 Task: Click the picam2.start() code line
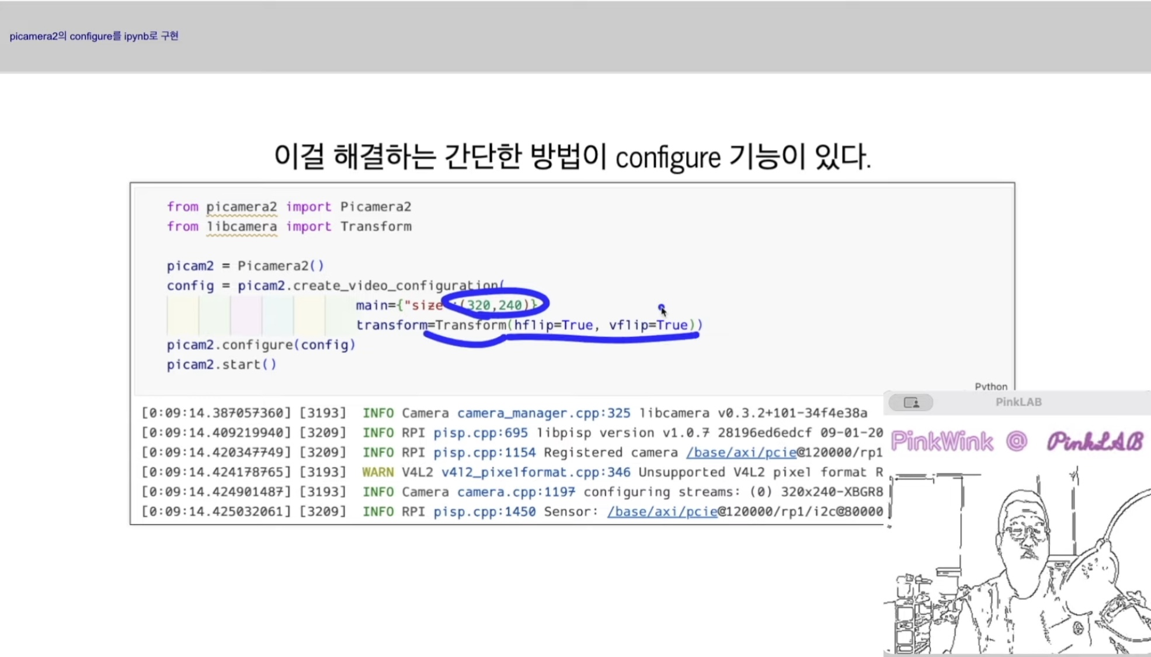221,365
